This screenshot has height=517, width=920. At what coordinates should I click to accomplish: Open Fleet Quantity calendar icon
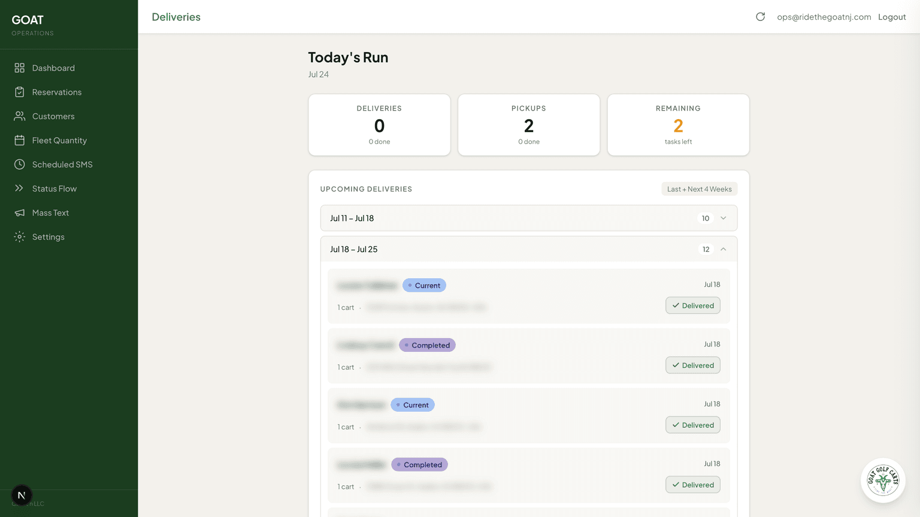20,141
